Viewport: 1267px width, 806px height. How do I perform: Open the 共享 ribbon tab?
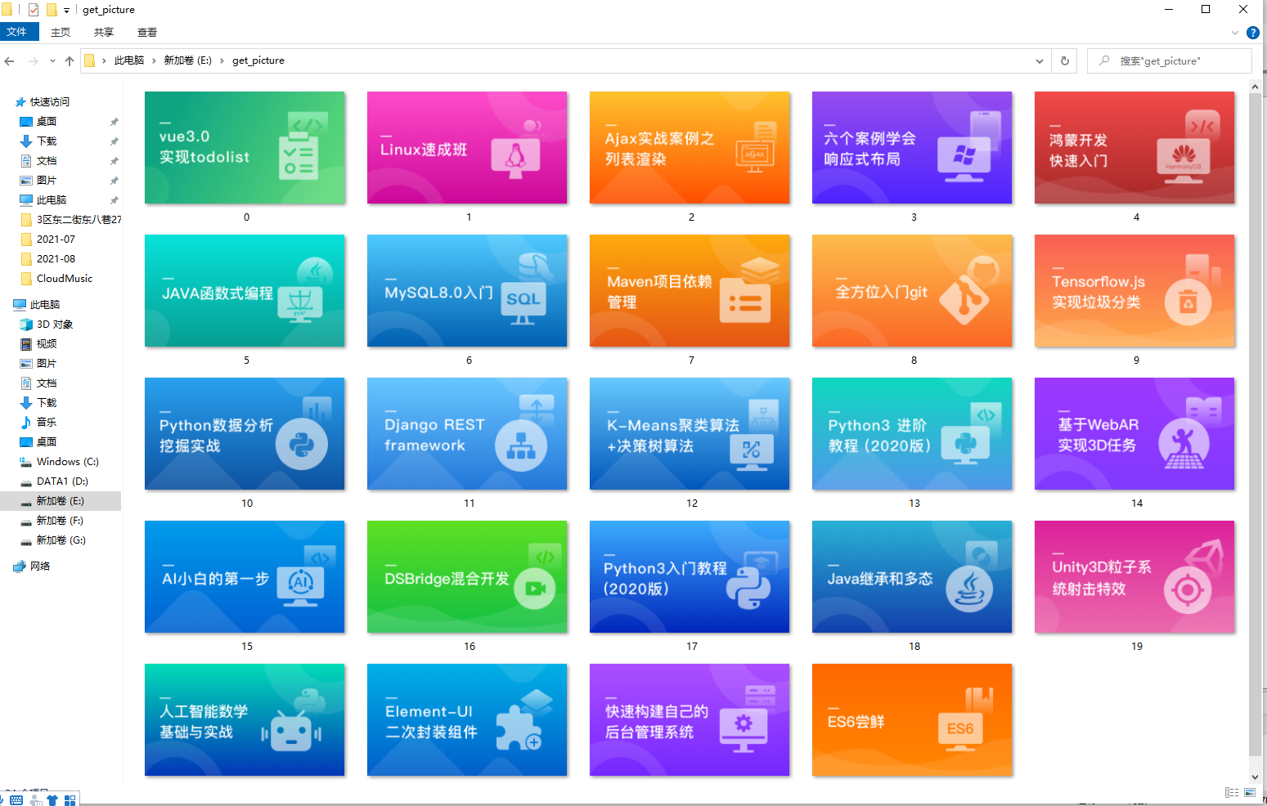pyautogui.click(x=104, y=33)
